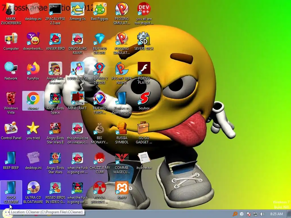Click the 8:25 AM clock
Image resolution: width=291 pixels, height=218 pixels.
276,214
